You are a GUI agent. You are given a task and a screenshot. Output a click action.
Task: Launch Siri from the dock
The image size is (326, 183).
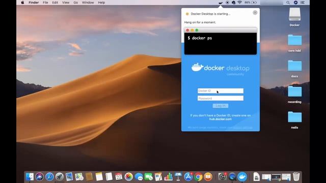[40, 177]
